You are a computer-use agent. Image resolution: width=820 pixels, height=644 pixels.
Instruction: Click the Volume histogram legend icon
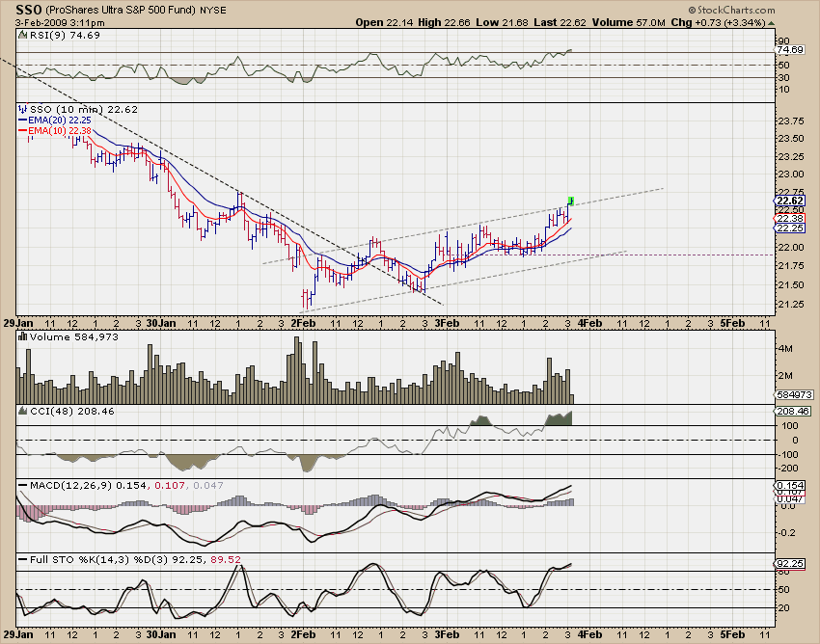coord(22,336)
